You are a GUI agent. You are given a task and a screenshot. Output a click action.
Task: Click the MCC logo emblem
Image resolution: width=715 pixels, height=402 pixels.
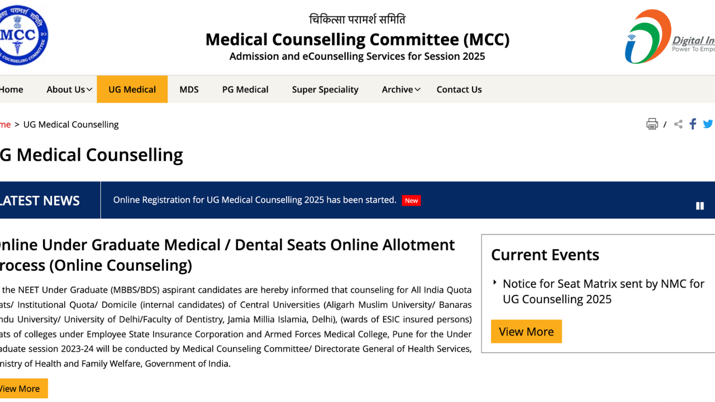pyautogui.click(x=22, y=36)
